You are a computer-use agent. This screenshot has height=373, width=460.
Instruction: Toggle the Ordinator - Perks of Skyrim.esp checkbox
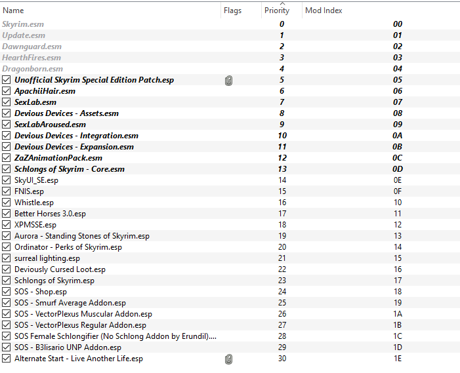coord(6,247)
